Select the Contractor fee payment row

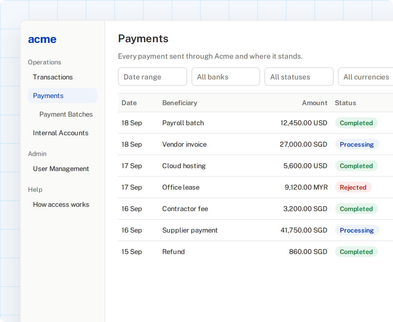click(255, 209)
